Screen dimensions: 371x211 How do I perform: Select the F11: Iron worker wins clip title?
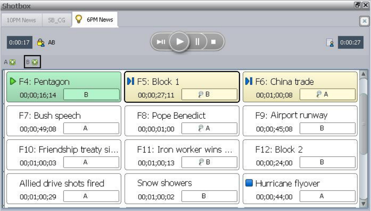[x=185, y=150]
